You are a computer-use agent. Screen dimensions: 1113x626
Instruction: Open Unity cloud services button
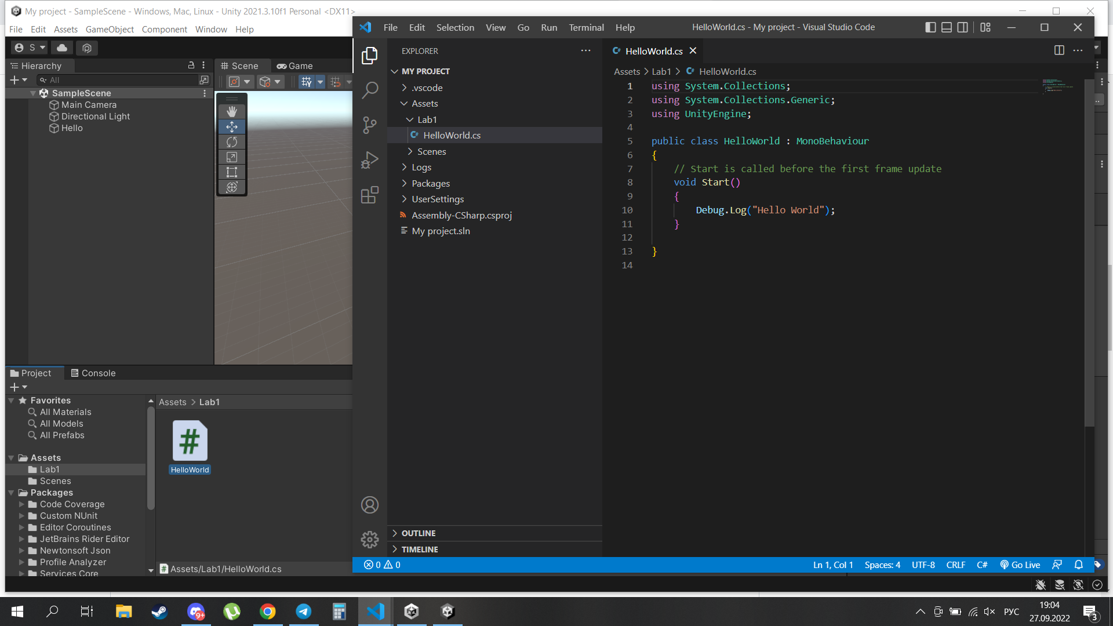tap(62, 48)
